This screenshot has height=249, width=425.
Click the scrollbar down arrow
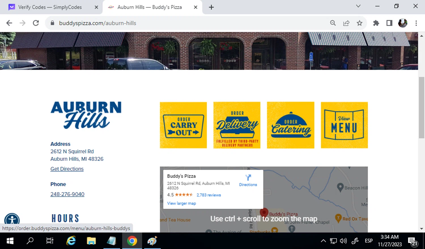point(422,229)
